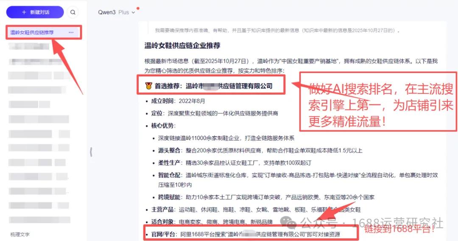Open the three-dot menu on 温岭女鞋供应链推荐
Image resolution: width=458 pixels, height=241 pixels.
click(71, 32)
